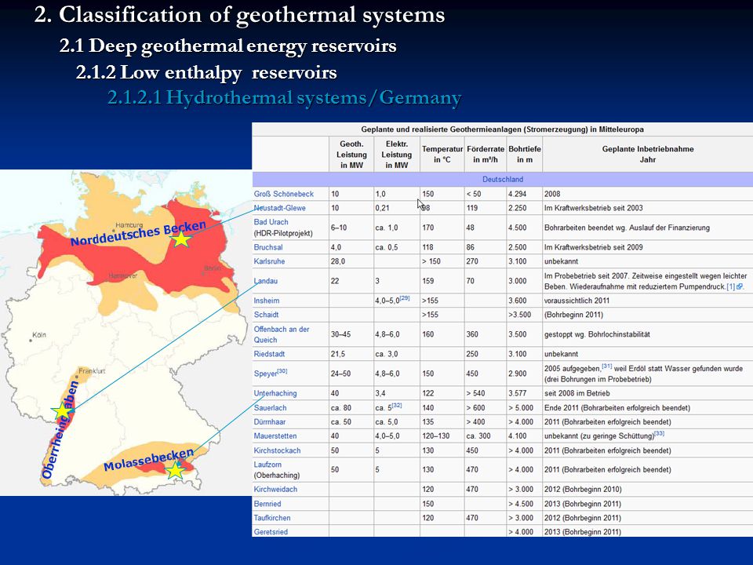The width and height of the screenshot is (753, 565).
Task: Click Frankfurt on the map
Action: 92,371
